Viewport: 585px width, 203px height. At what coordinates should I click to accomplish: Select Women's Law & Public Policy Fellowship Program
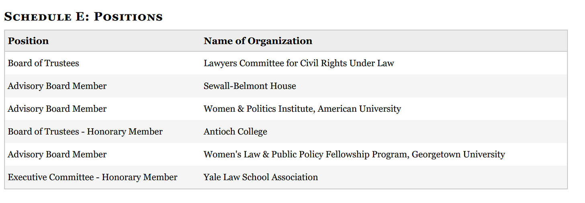tap(305, 155)
